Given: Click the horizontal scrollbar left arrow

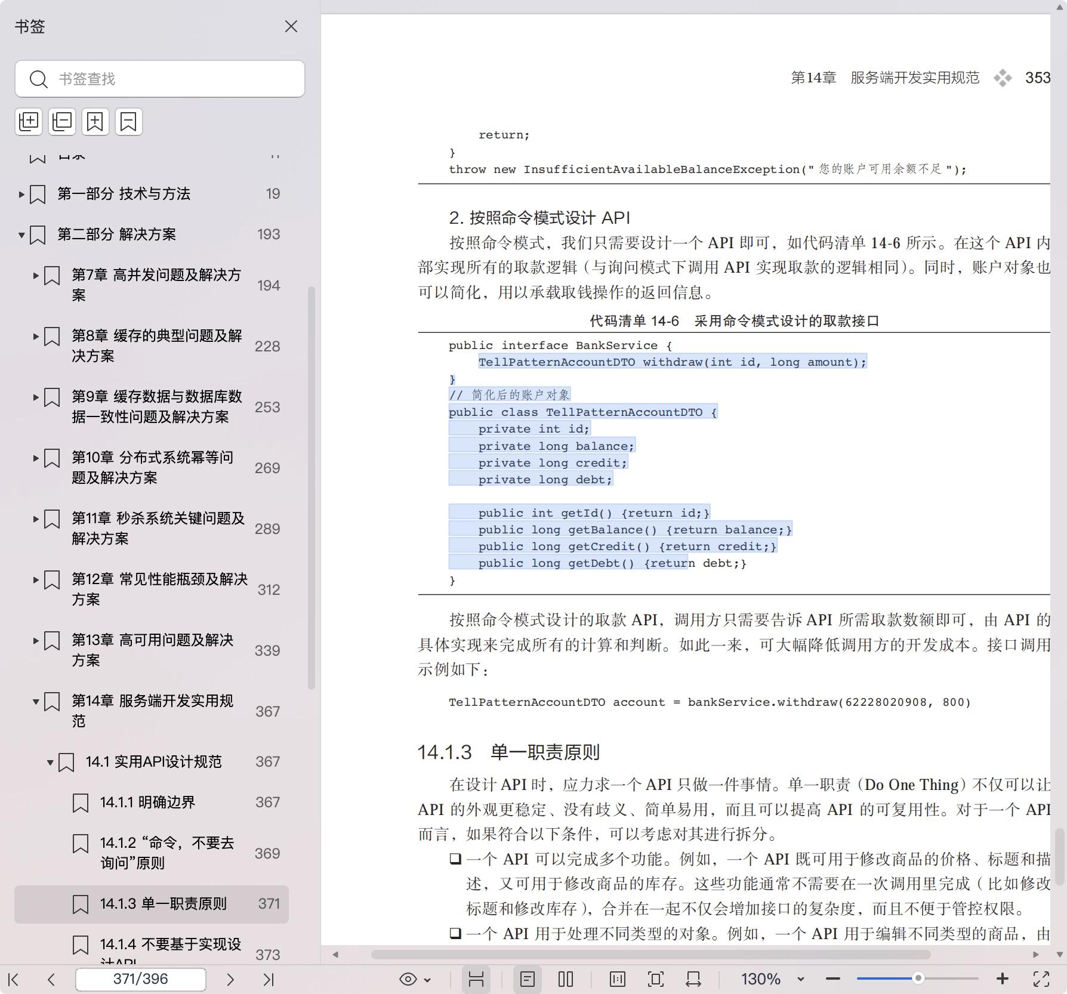Looking at the screenshot, I should click(x=336, y=955).
